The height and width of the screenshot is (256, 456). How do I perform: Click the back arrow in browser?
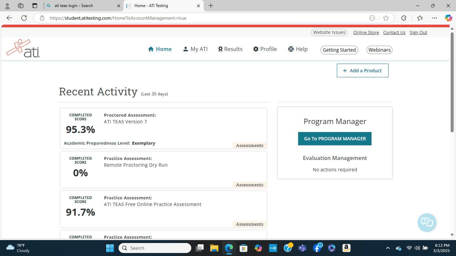point(9,18)
